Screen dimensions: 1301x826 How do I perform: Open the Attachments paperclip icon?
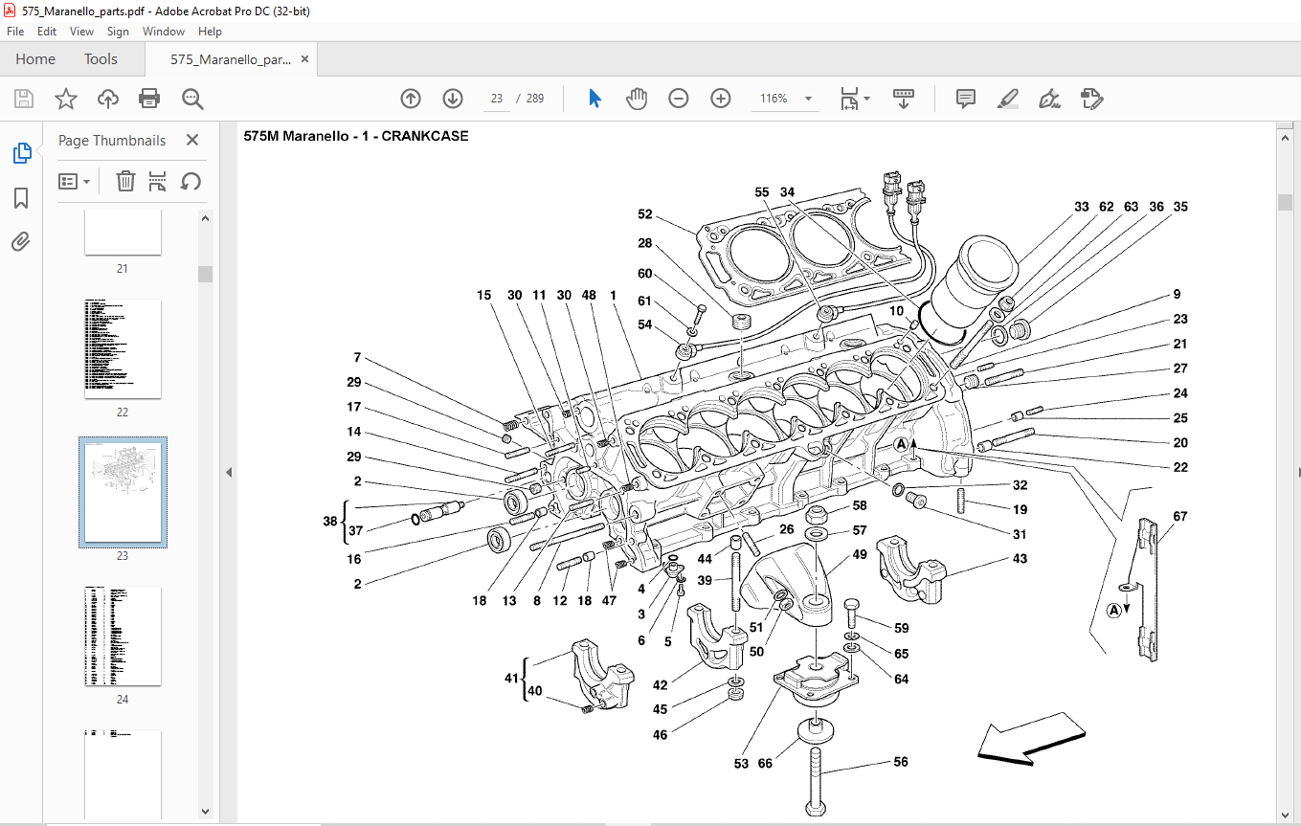click(21, 241)
